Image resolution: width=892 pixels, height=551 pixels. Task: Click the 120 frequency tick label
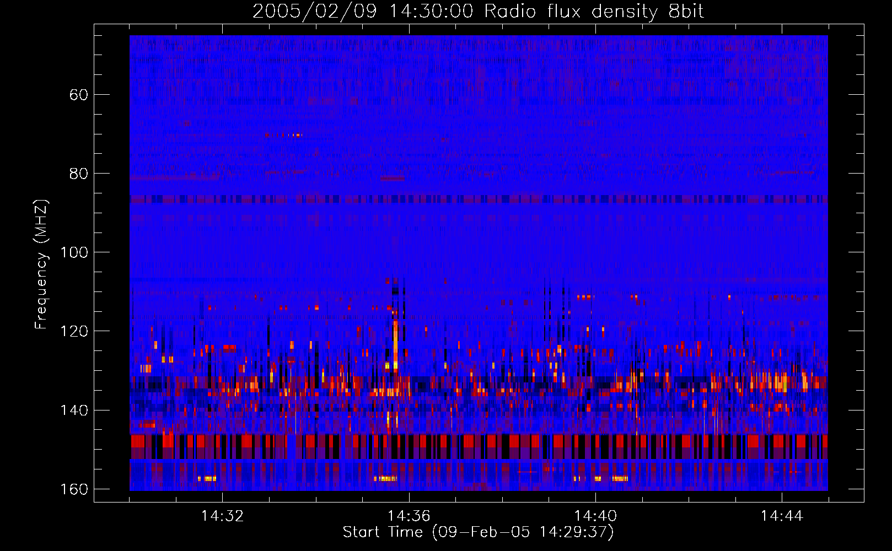[x=73, y=331]
